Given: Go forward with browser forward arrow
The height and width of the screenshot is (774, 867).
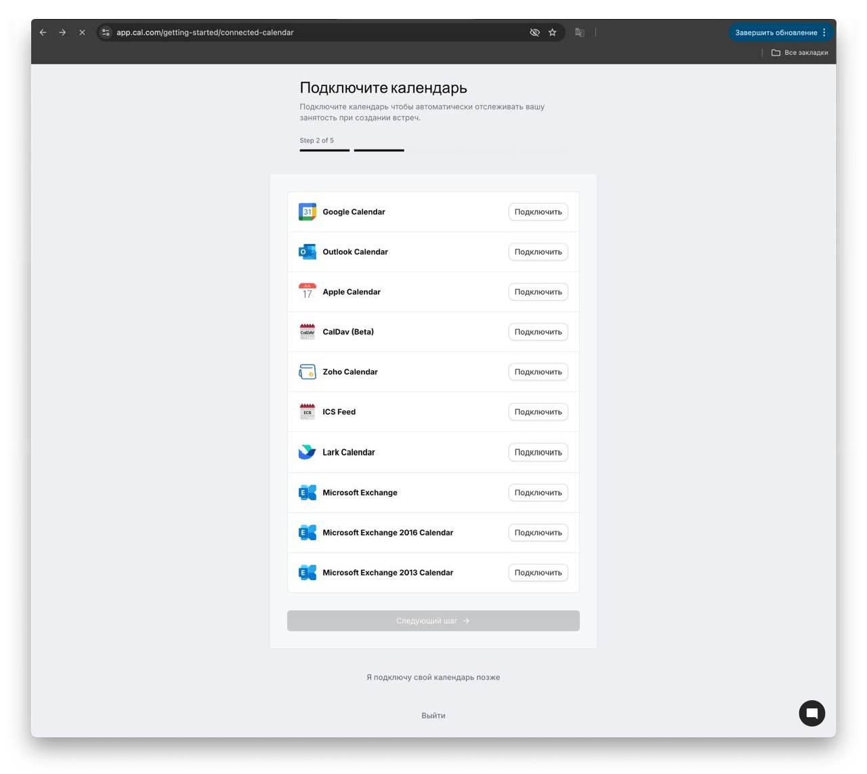Looking at the screenshot, I should (x=62, y=33).
